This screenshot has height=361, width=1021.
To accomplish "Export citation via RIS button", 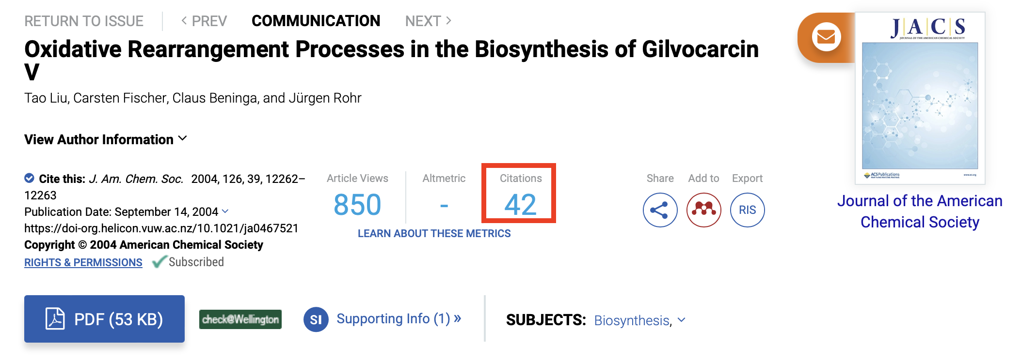I will pyautogui.click(x=747, y=210).
